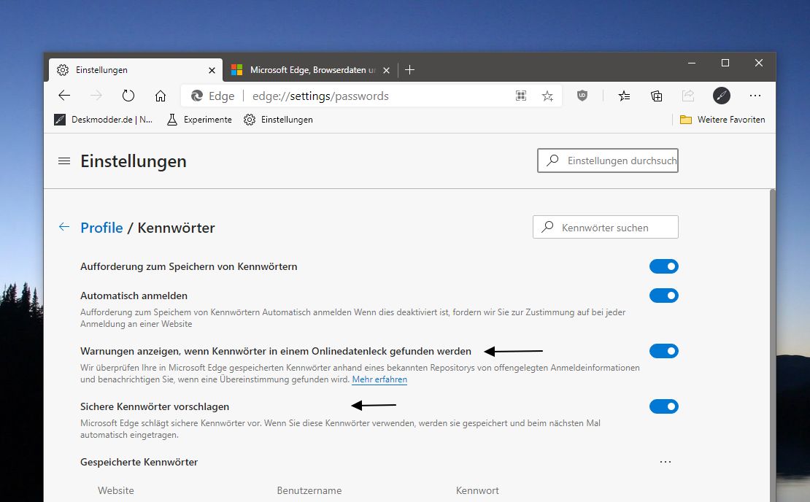Open more options for Gespeicherte Kennwörter

coord(666,462)
